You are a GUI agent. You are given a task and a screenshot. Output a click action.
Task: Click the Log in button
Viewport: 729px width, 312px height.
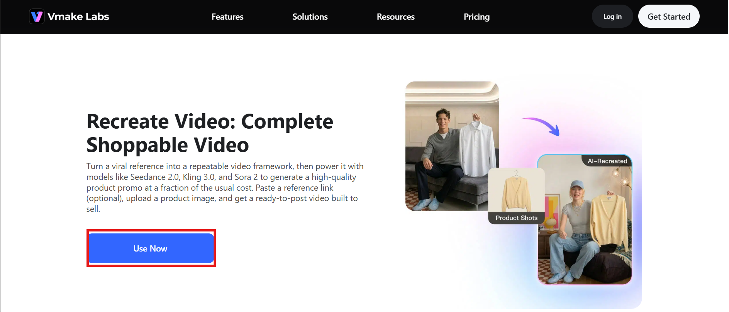pyautogui.click(x=612, y=17)
